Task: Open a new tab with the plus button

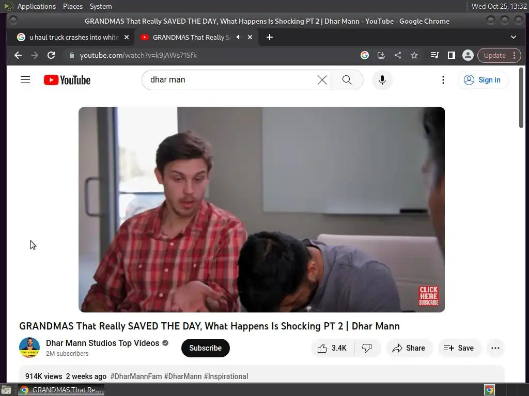Action: coord(269,37)
